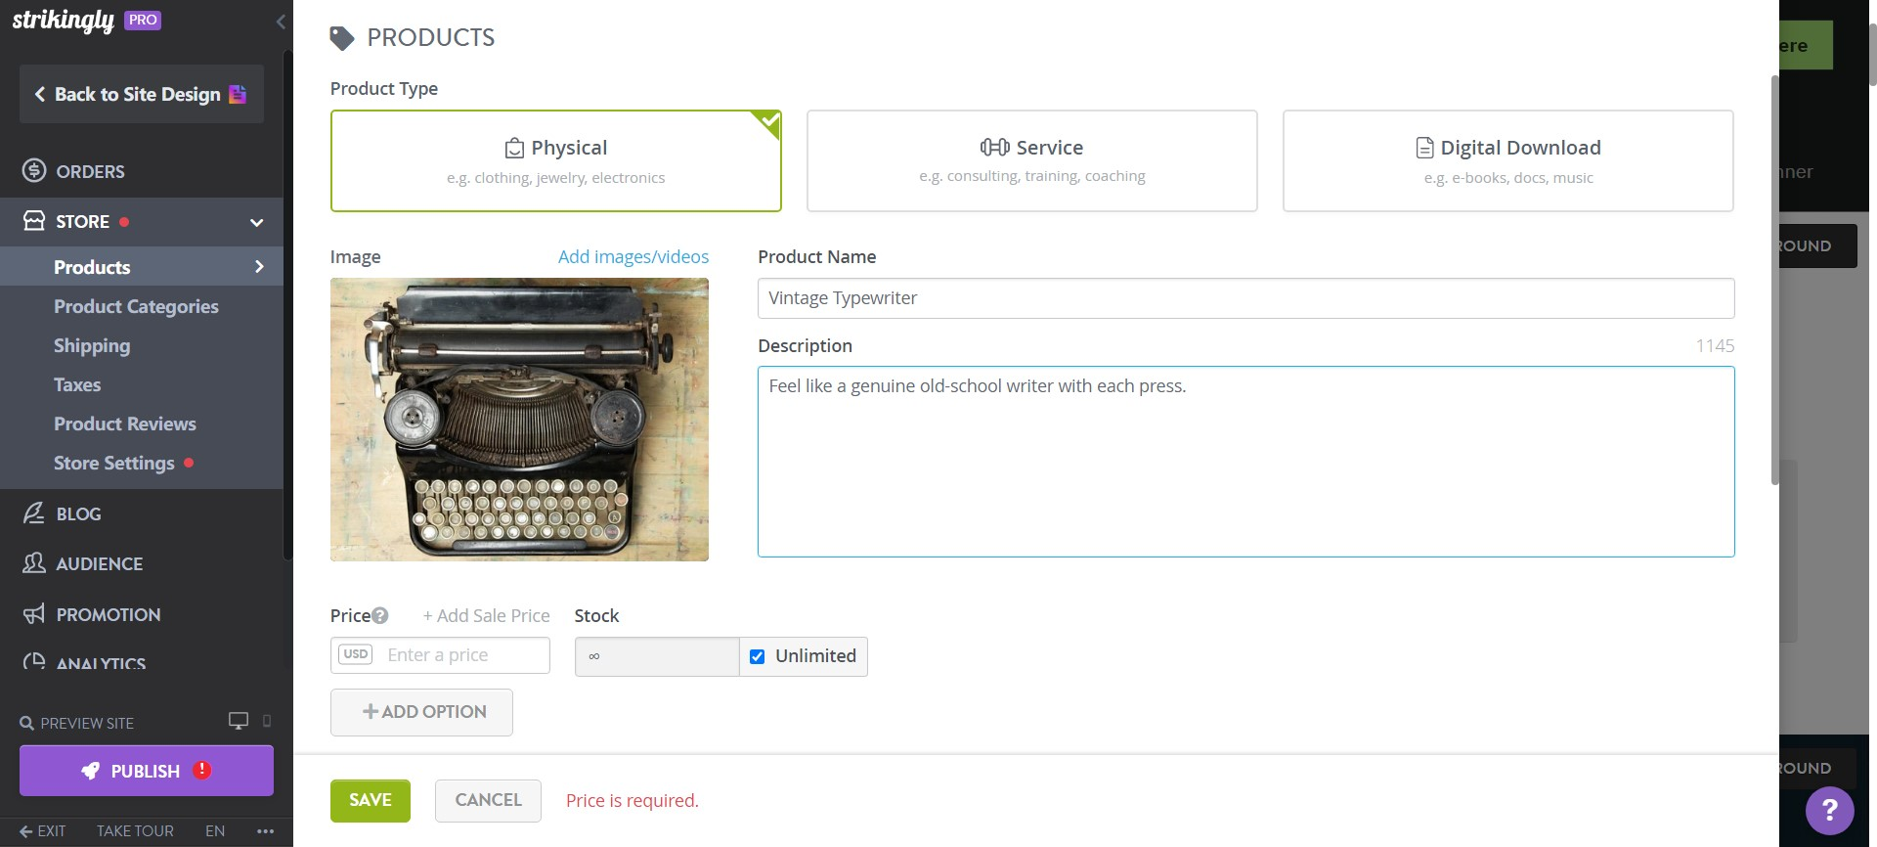Uncheck the Unlimited stock checkbox
Viewport: 1877px width, 847px height.
[x=757, y=656]
